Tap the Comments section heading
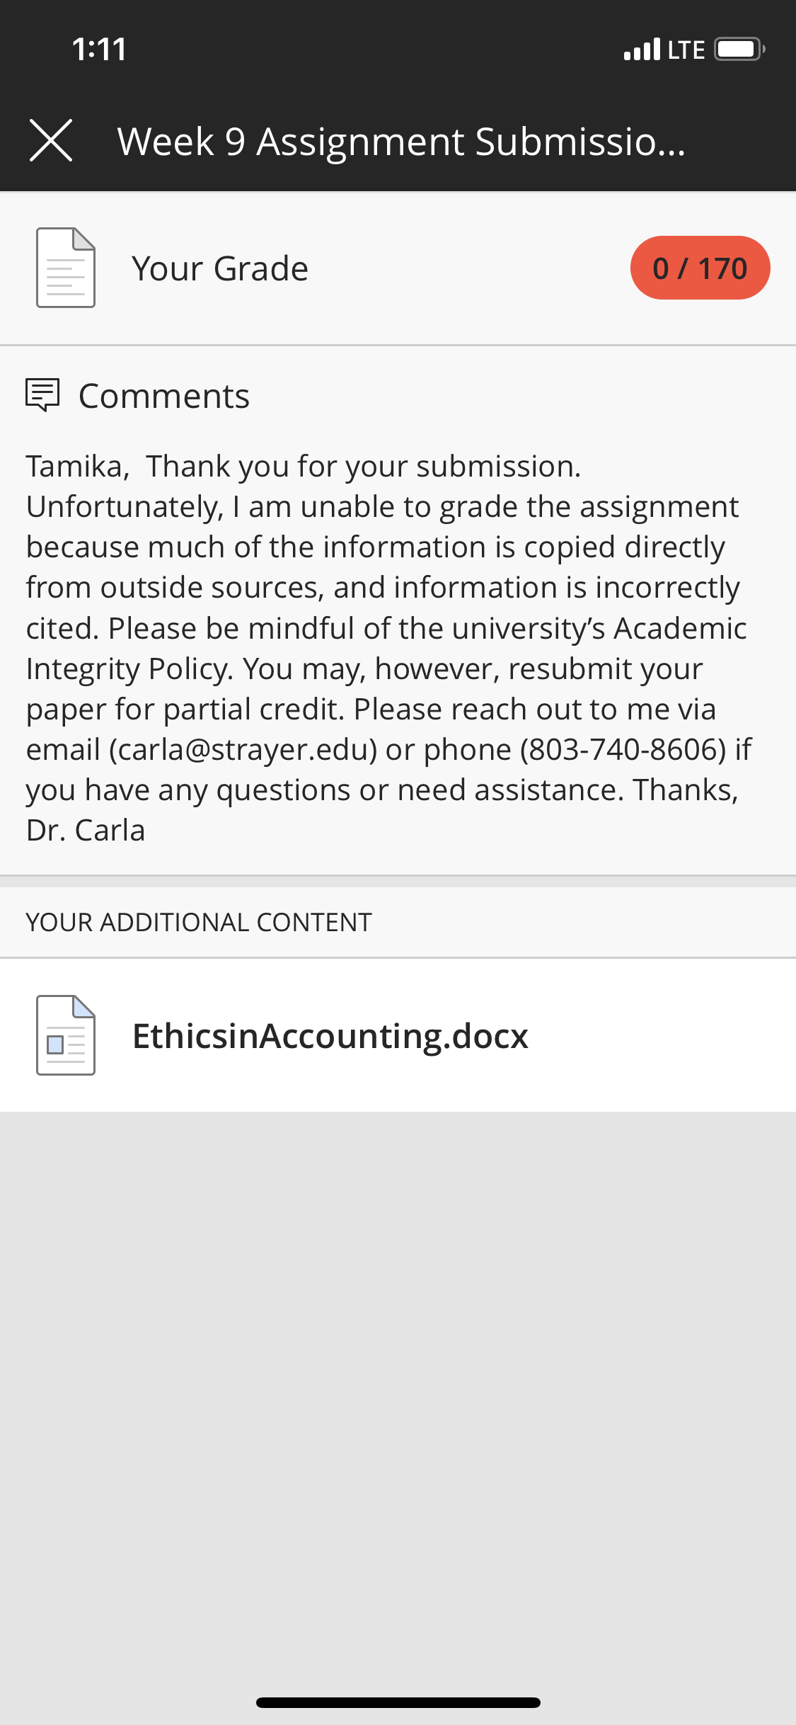 click(x=164, y=396)
